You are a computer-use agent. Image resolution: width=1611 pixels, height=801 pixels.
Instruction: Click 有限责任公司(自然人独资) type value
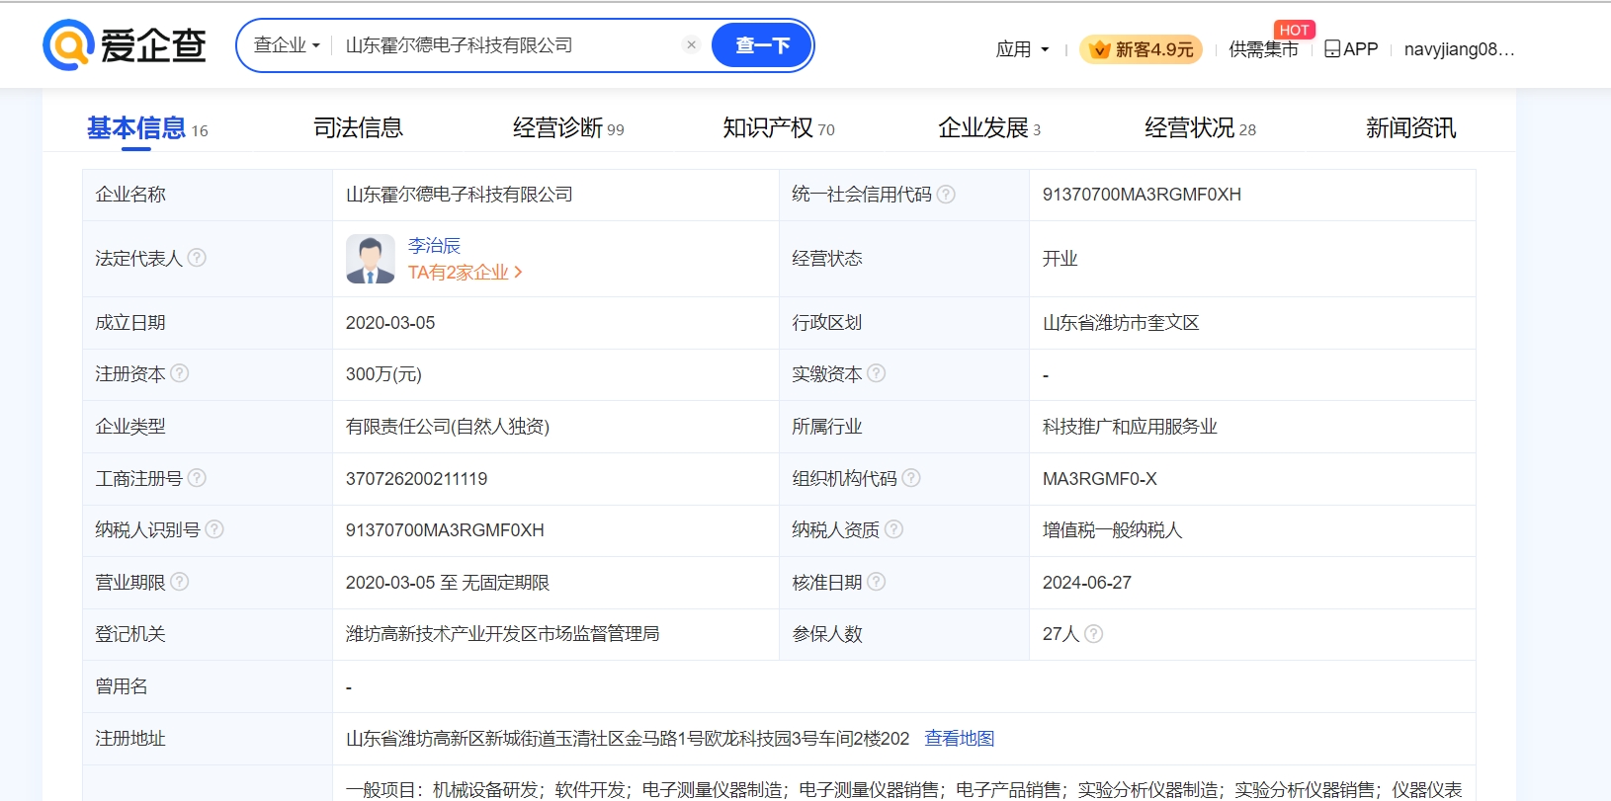coord(448,427)
